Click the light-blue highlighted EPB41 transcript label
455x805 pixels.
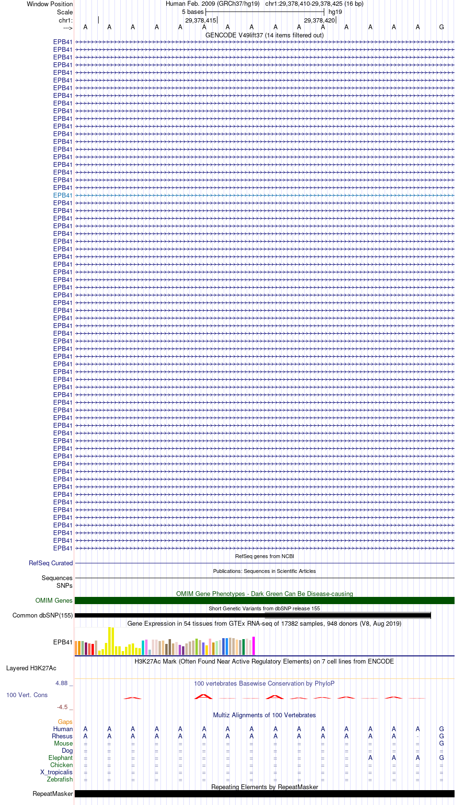[x=63, y=195]
